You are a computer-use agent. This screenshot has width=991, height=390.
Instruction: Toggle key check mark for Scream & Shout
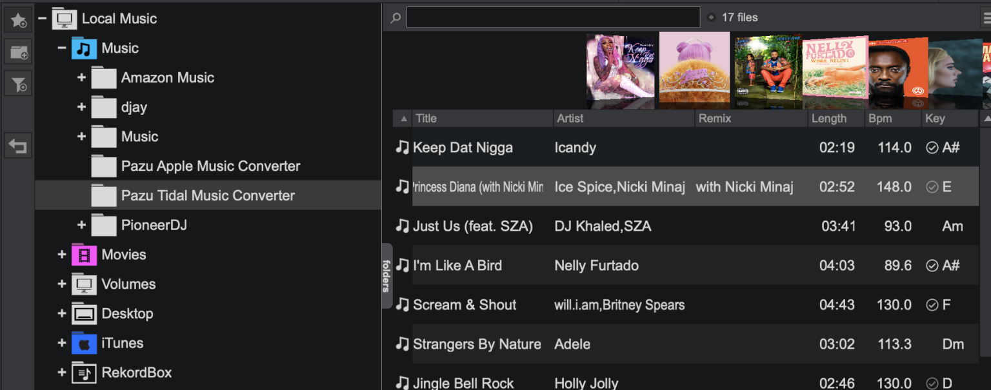click(x=932, y=305)
